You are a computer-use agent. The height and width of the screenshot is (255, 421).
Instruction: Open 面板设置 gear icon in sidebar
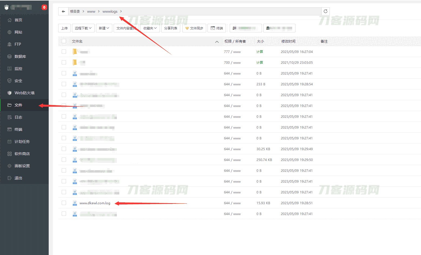click(x=9, y=166)
